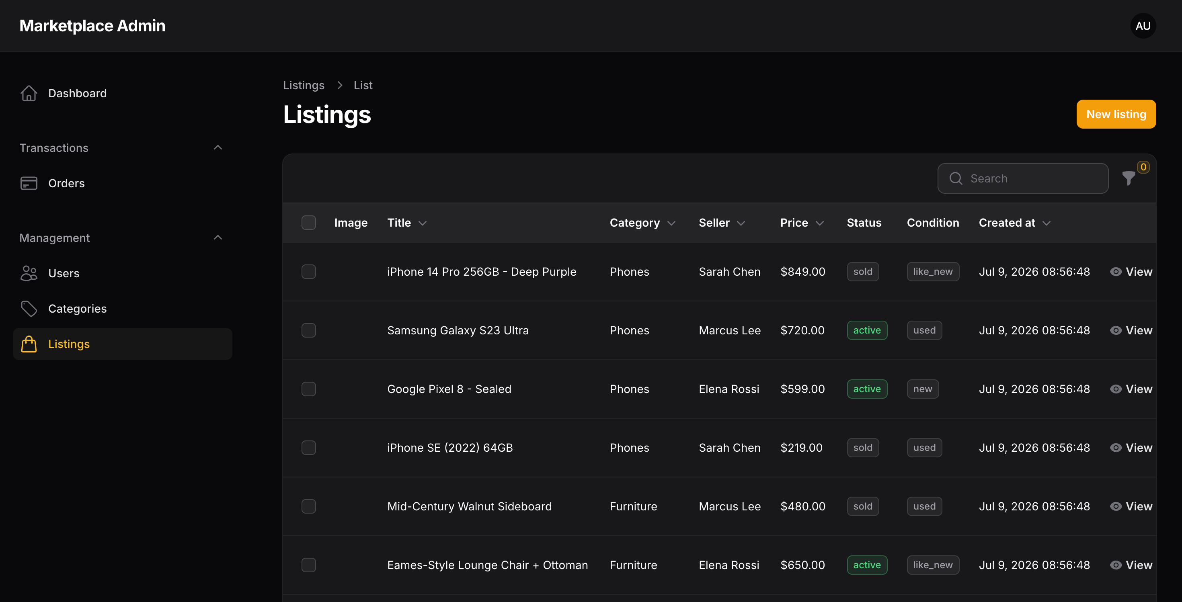Image resolution: width=1182 pixels, height=602 pixels.
Task: View the Google Pixel 8 listing
Action: (x=1131, y=389)
